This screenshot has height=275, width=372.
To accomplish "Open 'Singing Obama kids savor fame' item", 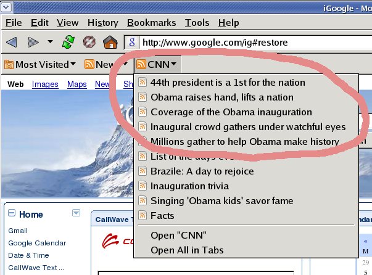I will point(246,201).
